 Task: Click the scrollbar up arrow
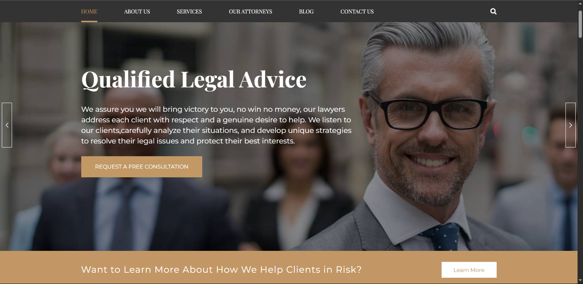point(580,3)
